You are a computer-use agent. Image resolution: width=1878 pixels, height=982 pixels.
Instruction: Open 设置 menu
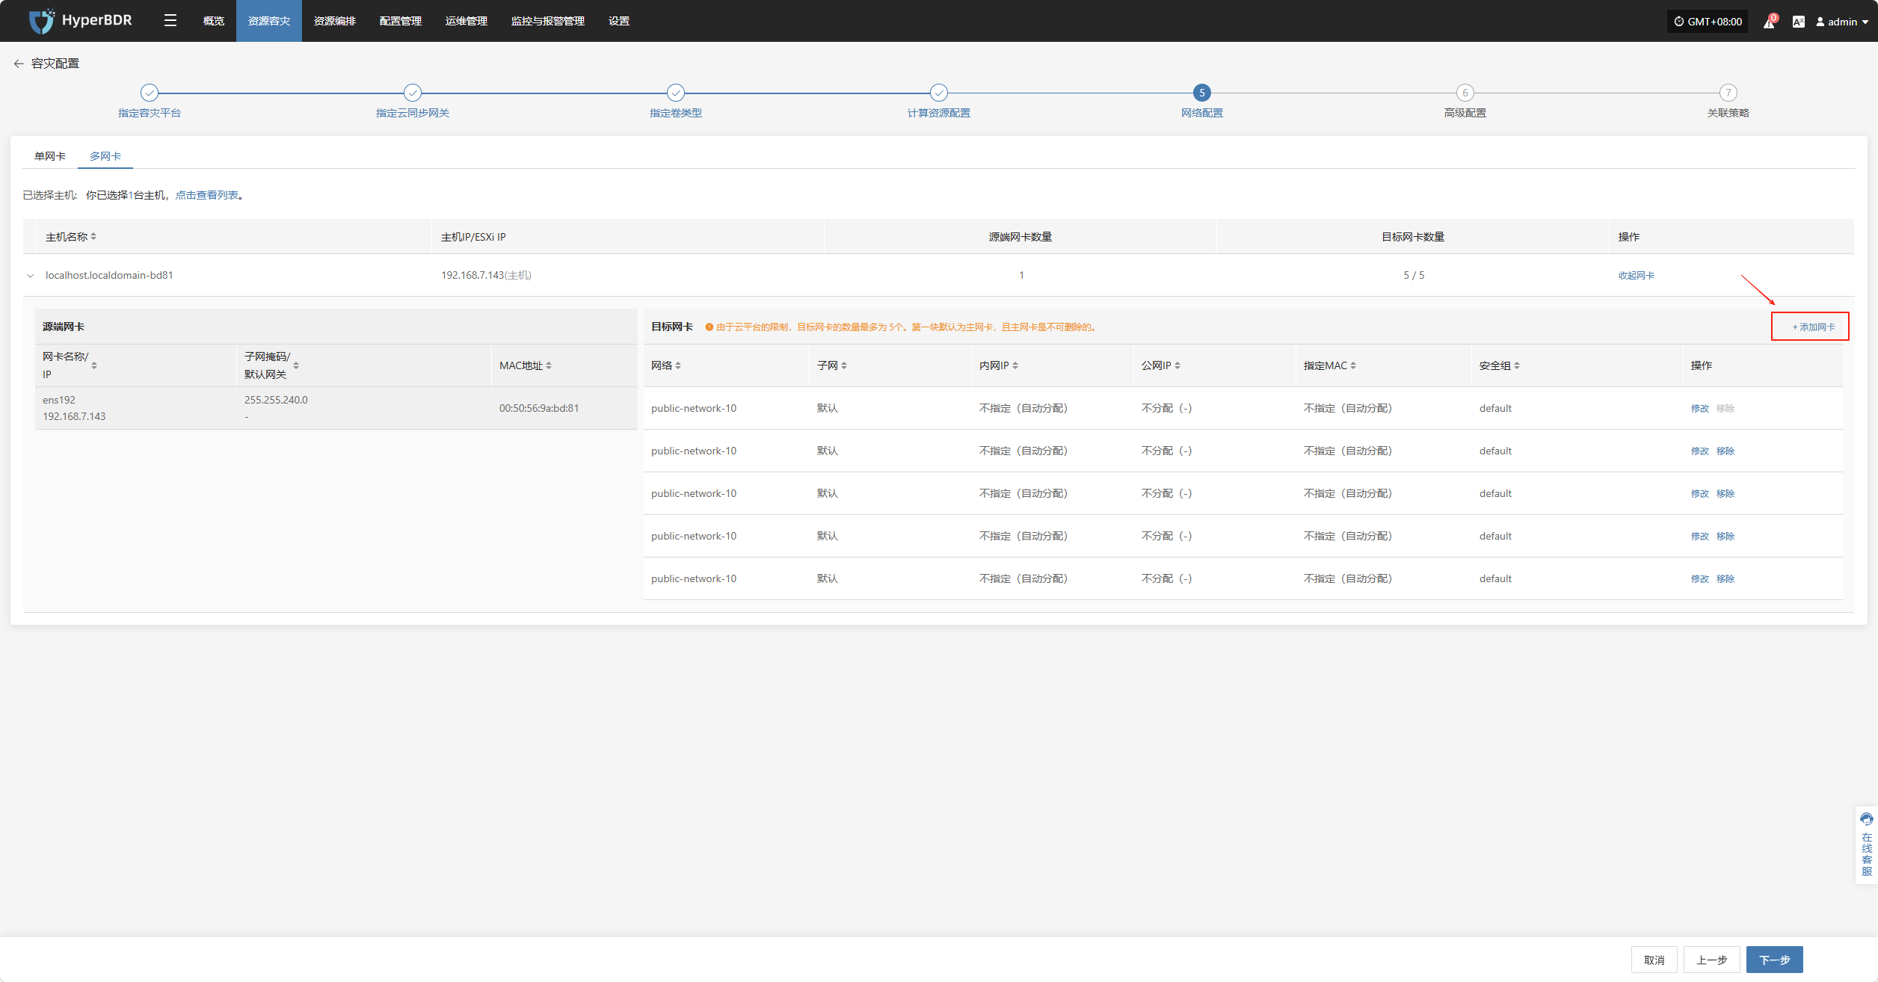pyautogui.click(x=619, y=21)
